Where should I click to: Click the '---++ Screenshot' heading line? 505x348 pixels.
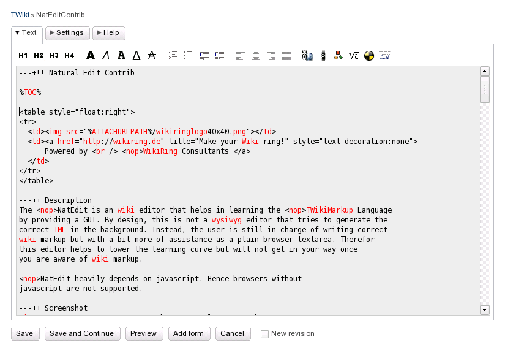[x=53, y=308]
